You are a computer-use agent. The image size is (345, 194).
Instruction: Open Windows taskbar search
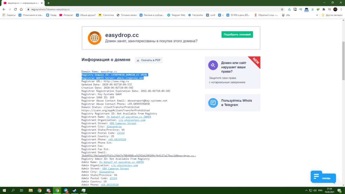[x=13, y=190]
